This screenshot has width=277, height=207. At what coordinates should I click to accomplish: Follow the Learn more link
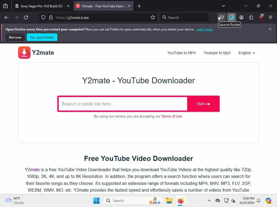point(205,29)
